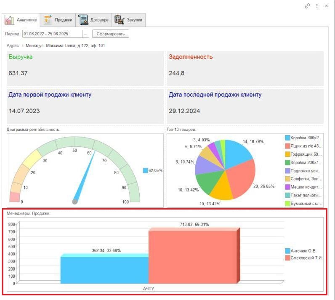Switch to the Продажи tab

58,20
